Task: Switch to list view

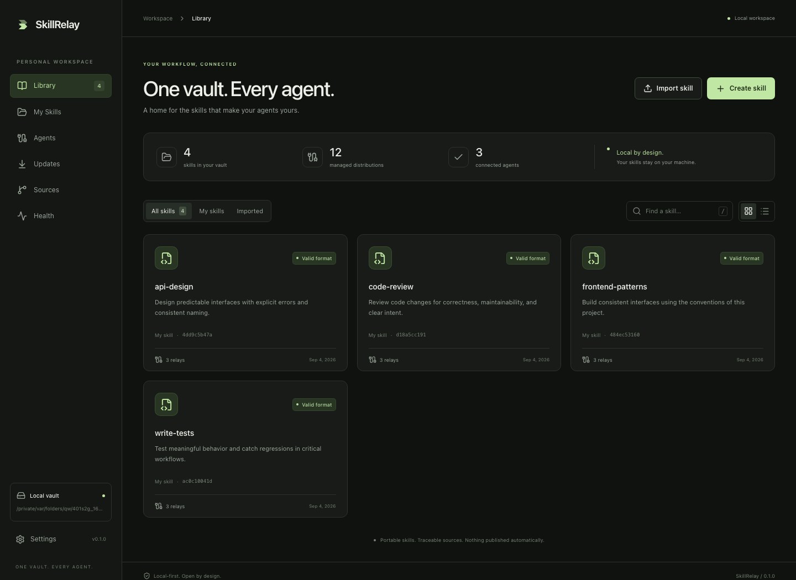Action: pos(765,211)
